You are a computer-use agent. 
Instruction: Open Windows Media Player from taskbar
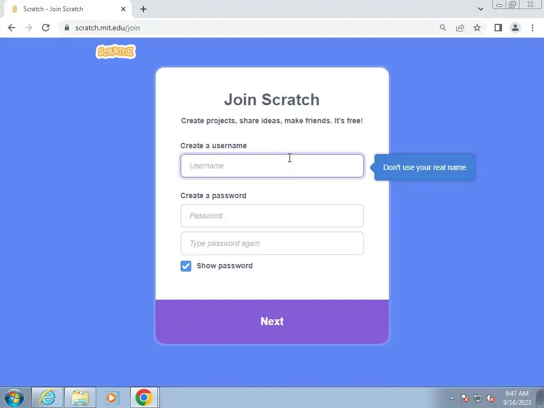(x=112, y=397)
